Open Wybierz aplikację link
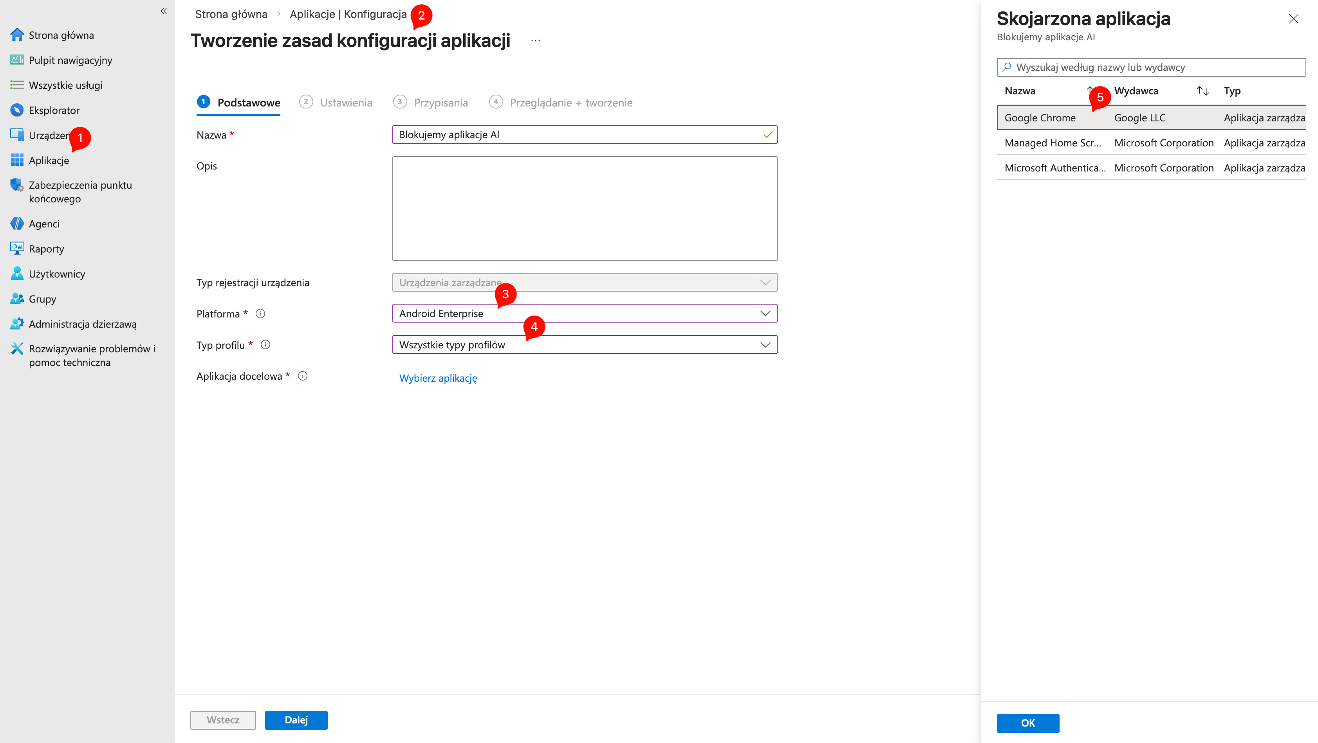 tap(437, 378)
